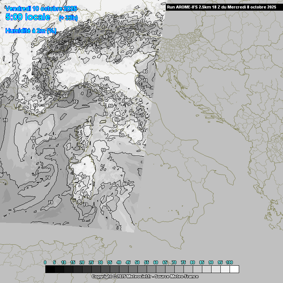
Task: Click the "(+ 33h)" forecast offset label
Action: click(68, 18)
